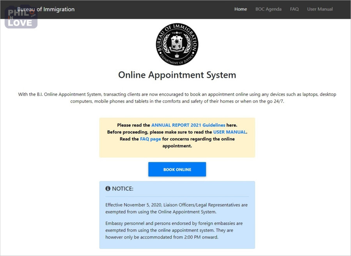Click the 'Effective November 5, 2020' notice paragraph
The height and width of the screenshot is (256, 351).
177,208
